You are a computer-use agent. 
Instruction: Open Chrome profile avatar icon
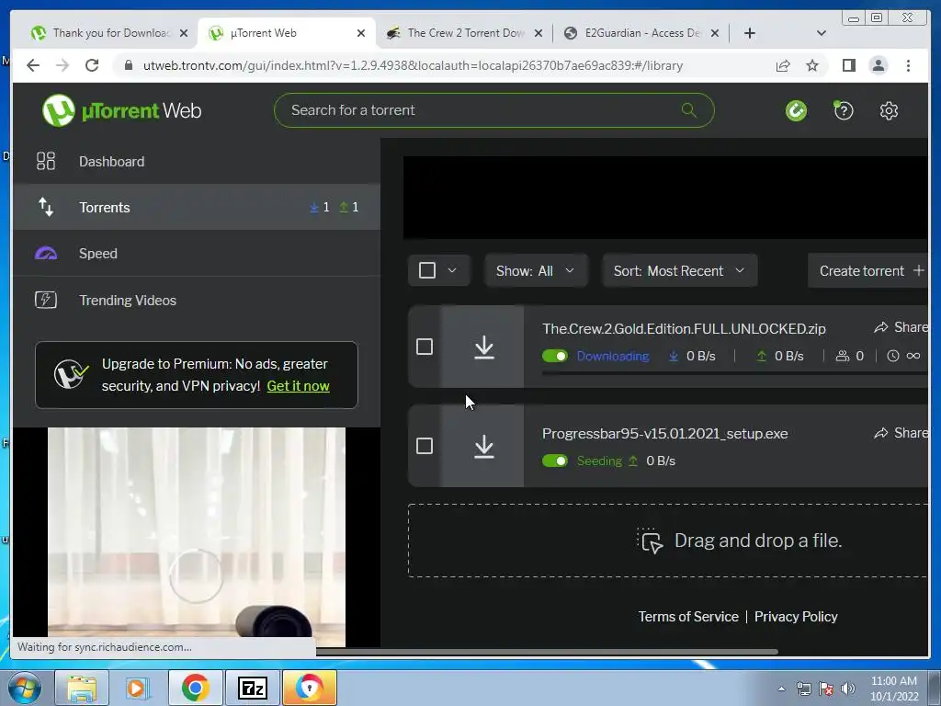pyautogui.click(x=878, y=65)
